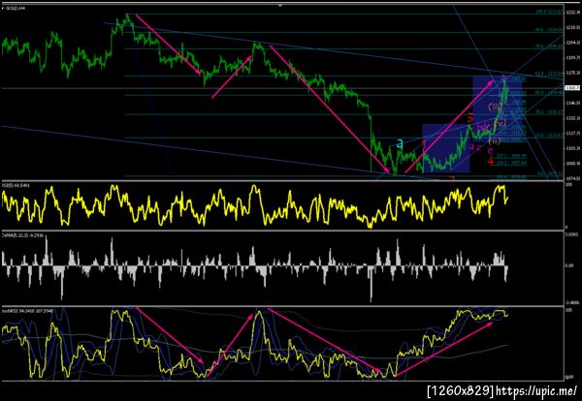This screenshot has width=582, height=401.
Task: Click the '(iii)' Elliott wave label
Action: (495, 108)
